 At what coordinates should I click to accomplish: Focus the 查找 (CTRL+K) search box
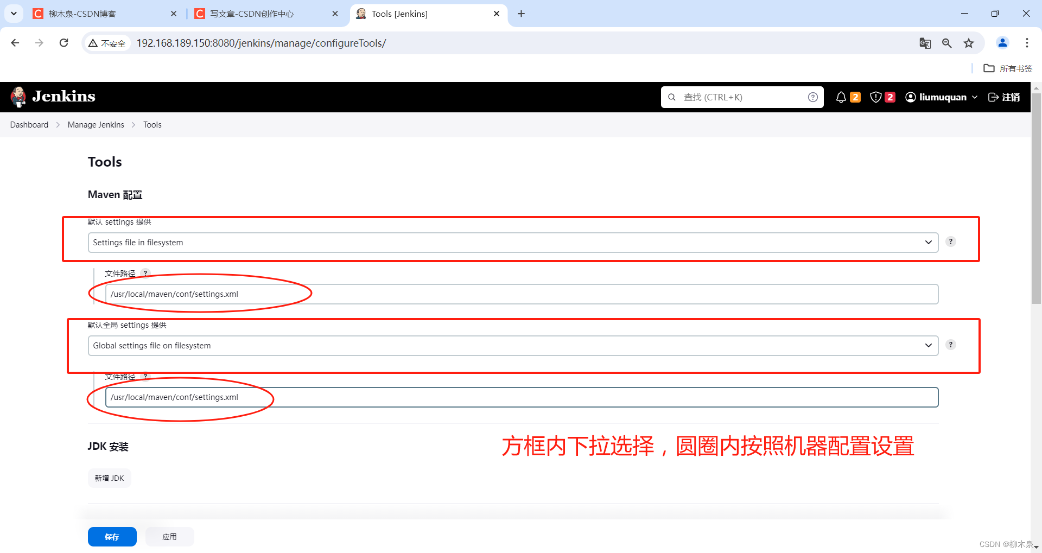coord(742,97)
